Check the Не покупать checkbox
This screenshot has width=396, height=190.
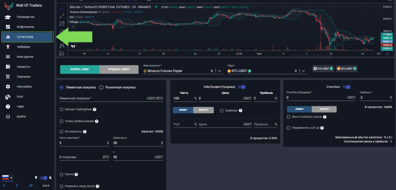pos(61,132)
